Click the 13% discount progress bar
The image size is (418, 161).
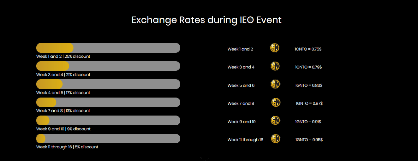[x=108, y=102]
